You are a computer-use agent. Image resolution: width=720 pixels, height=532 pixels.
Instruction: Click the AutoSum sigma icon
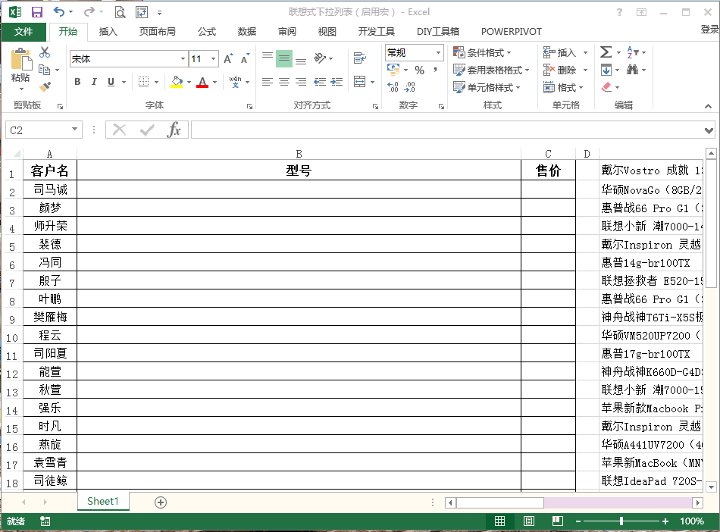click(606, 52)
